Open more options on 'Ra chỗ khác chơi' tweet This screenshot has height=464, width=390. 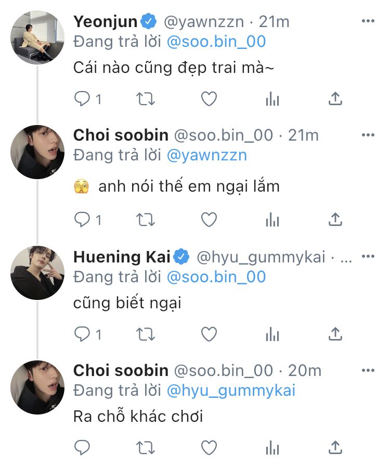click(368, 370)
